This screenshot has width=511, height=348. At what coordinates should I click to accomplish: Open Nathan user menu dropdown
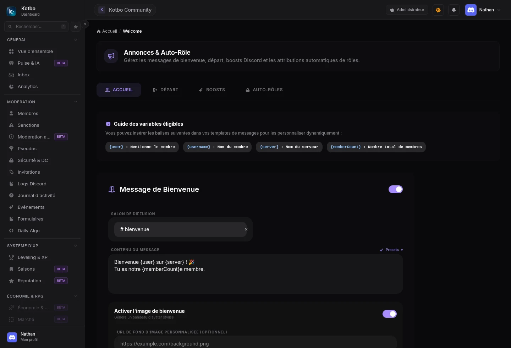(x=483, y=10)
